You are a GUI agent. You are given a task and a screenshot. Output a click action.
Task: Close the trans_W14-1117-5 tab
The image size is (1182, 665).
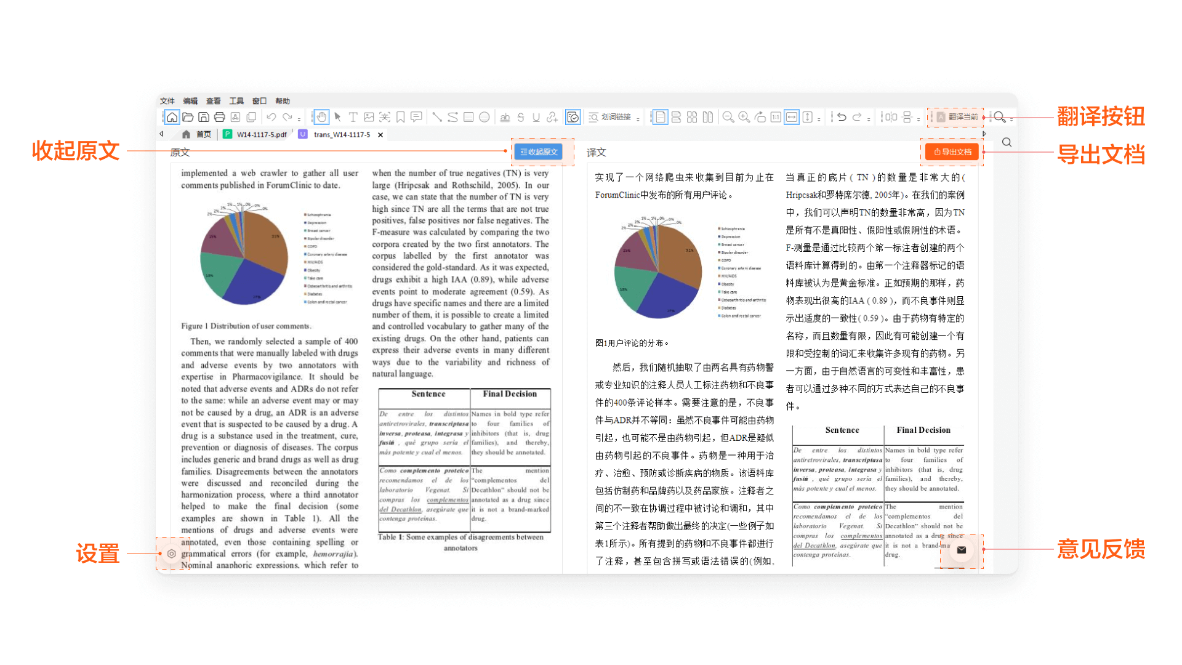coord(380,135)
